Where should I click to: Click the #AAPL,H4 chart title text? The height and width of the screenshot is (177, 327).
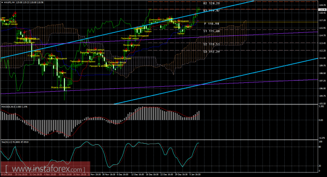coord(9,3)
